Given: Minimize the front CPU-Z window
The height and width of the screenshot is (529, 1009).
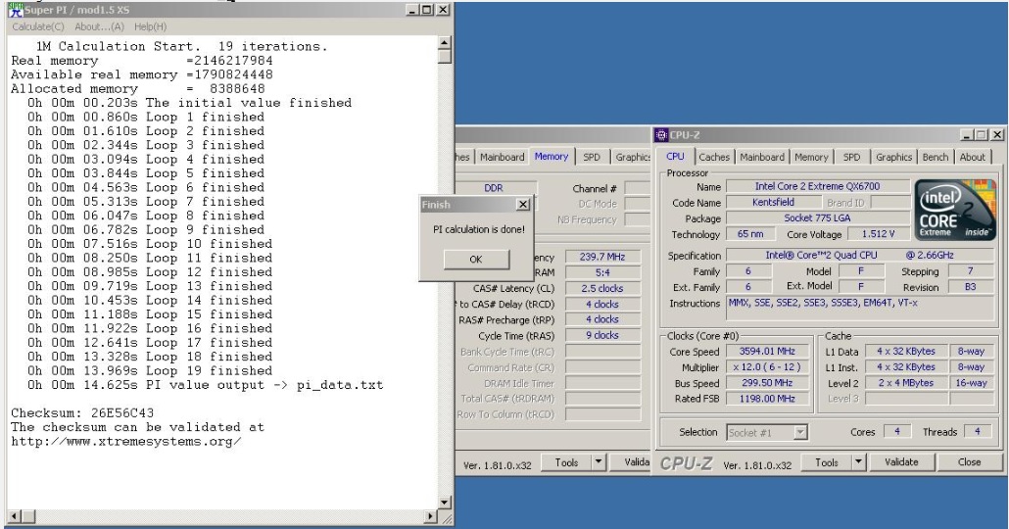Looking at the screenshot, I should [967, 134].
